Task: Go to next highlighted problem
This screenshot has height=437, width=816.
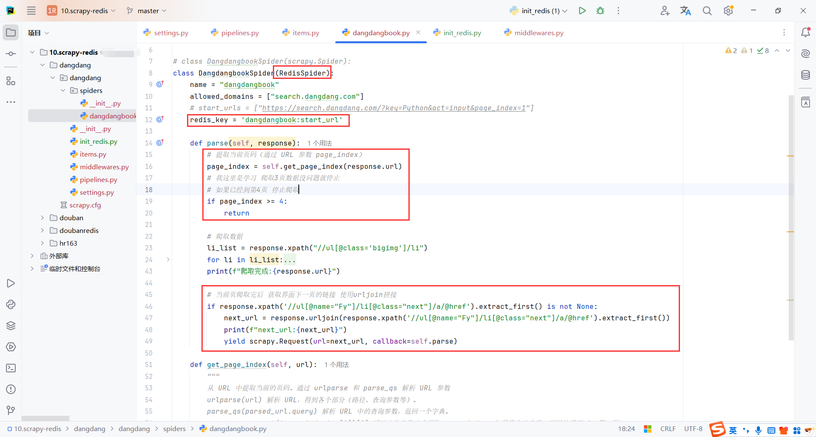Action: tap(788, 50)
